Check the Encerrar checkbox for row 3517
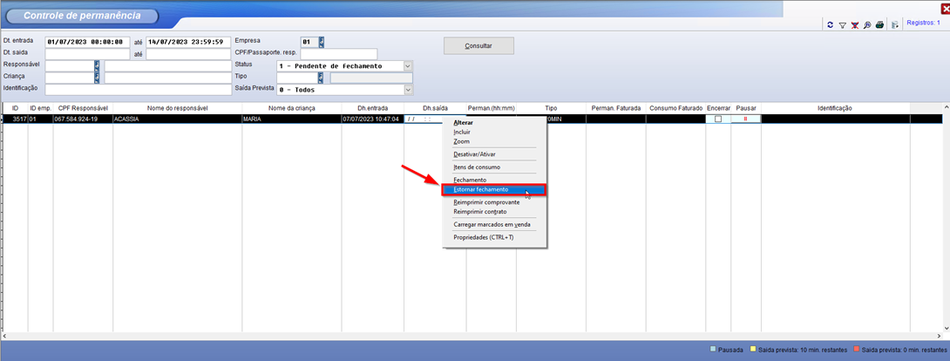Screen dimensions: 950x361 pos(718,119)
